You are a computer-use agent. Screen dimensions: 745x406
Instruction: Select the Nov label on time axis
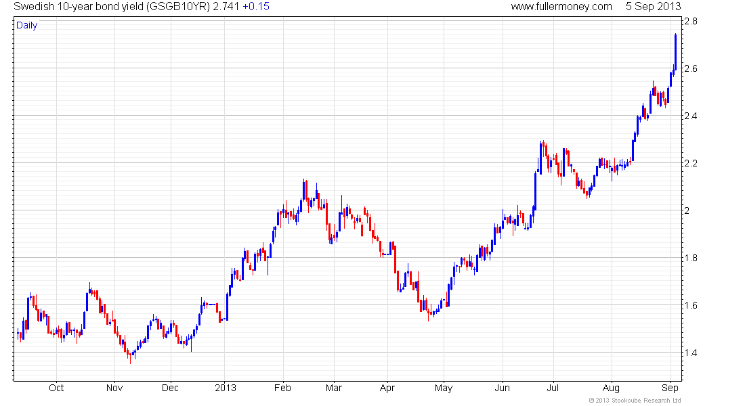coord(114,388)
